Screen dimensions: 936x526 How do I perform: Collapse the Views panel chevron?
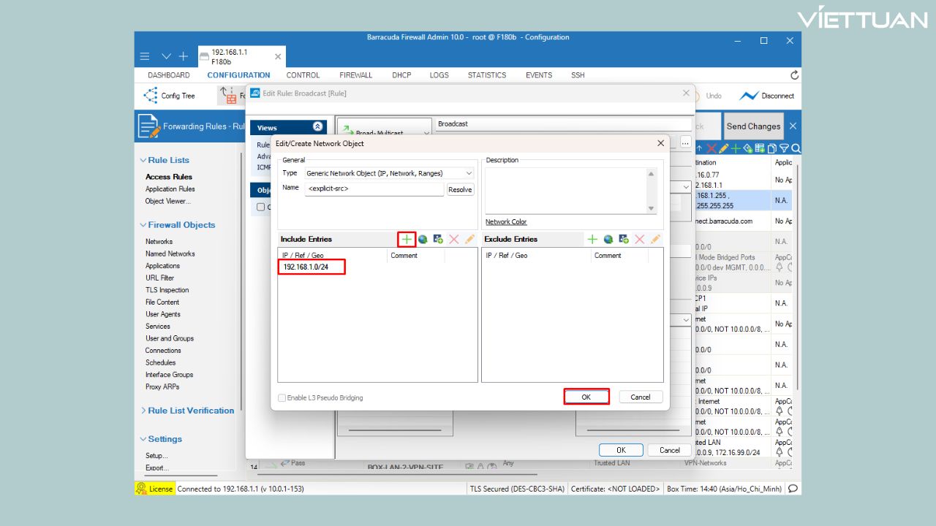tap(317, 127)
